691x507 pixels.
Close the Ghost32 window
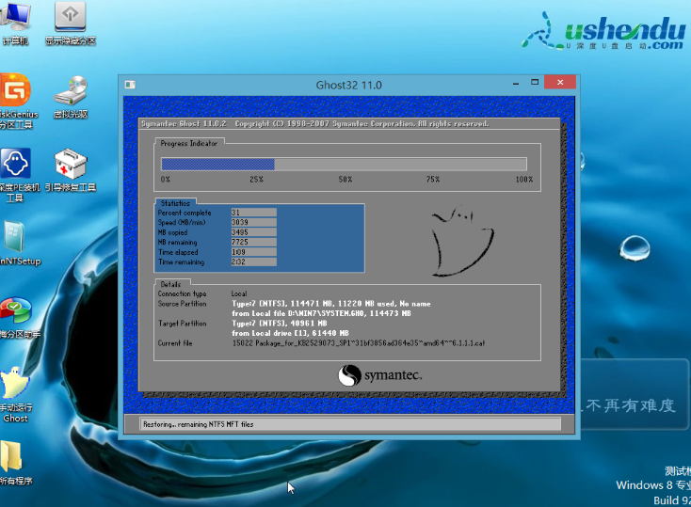(561, 83)
